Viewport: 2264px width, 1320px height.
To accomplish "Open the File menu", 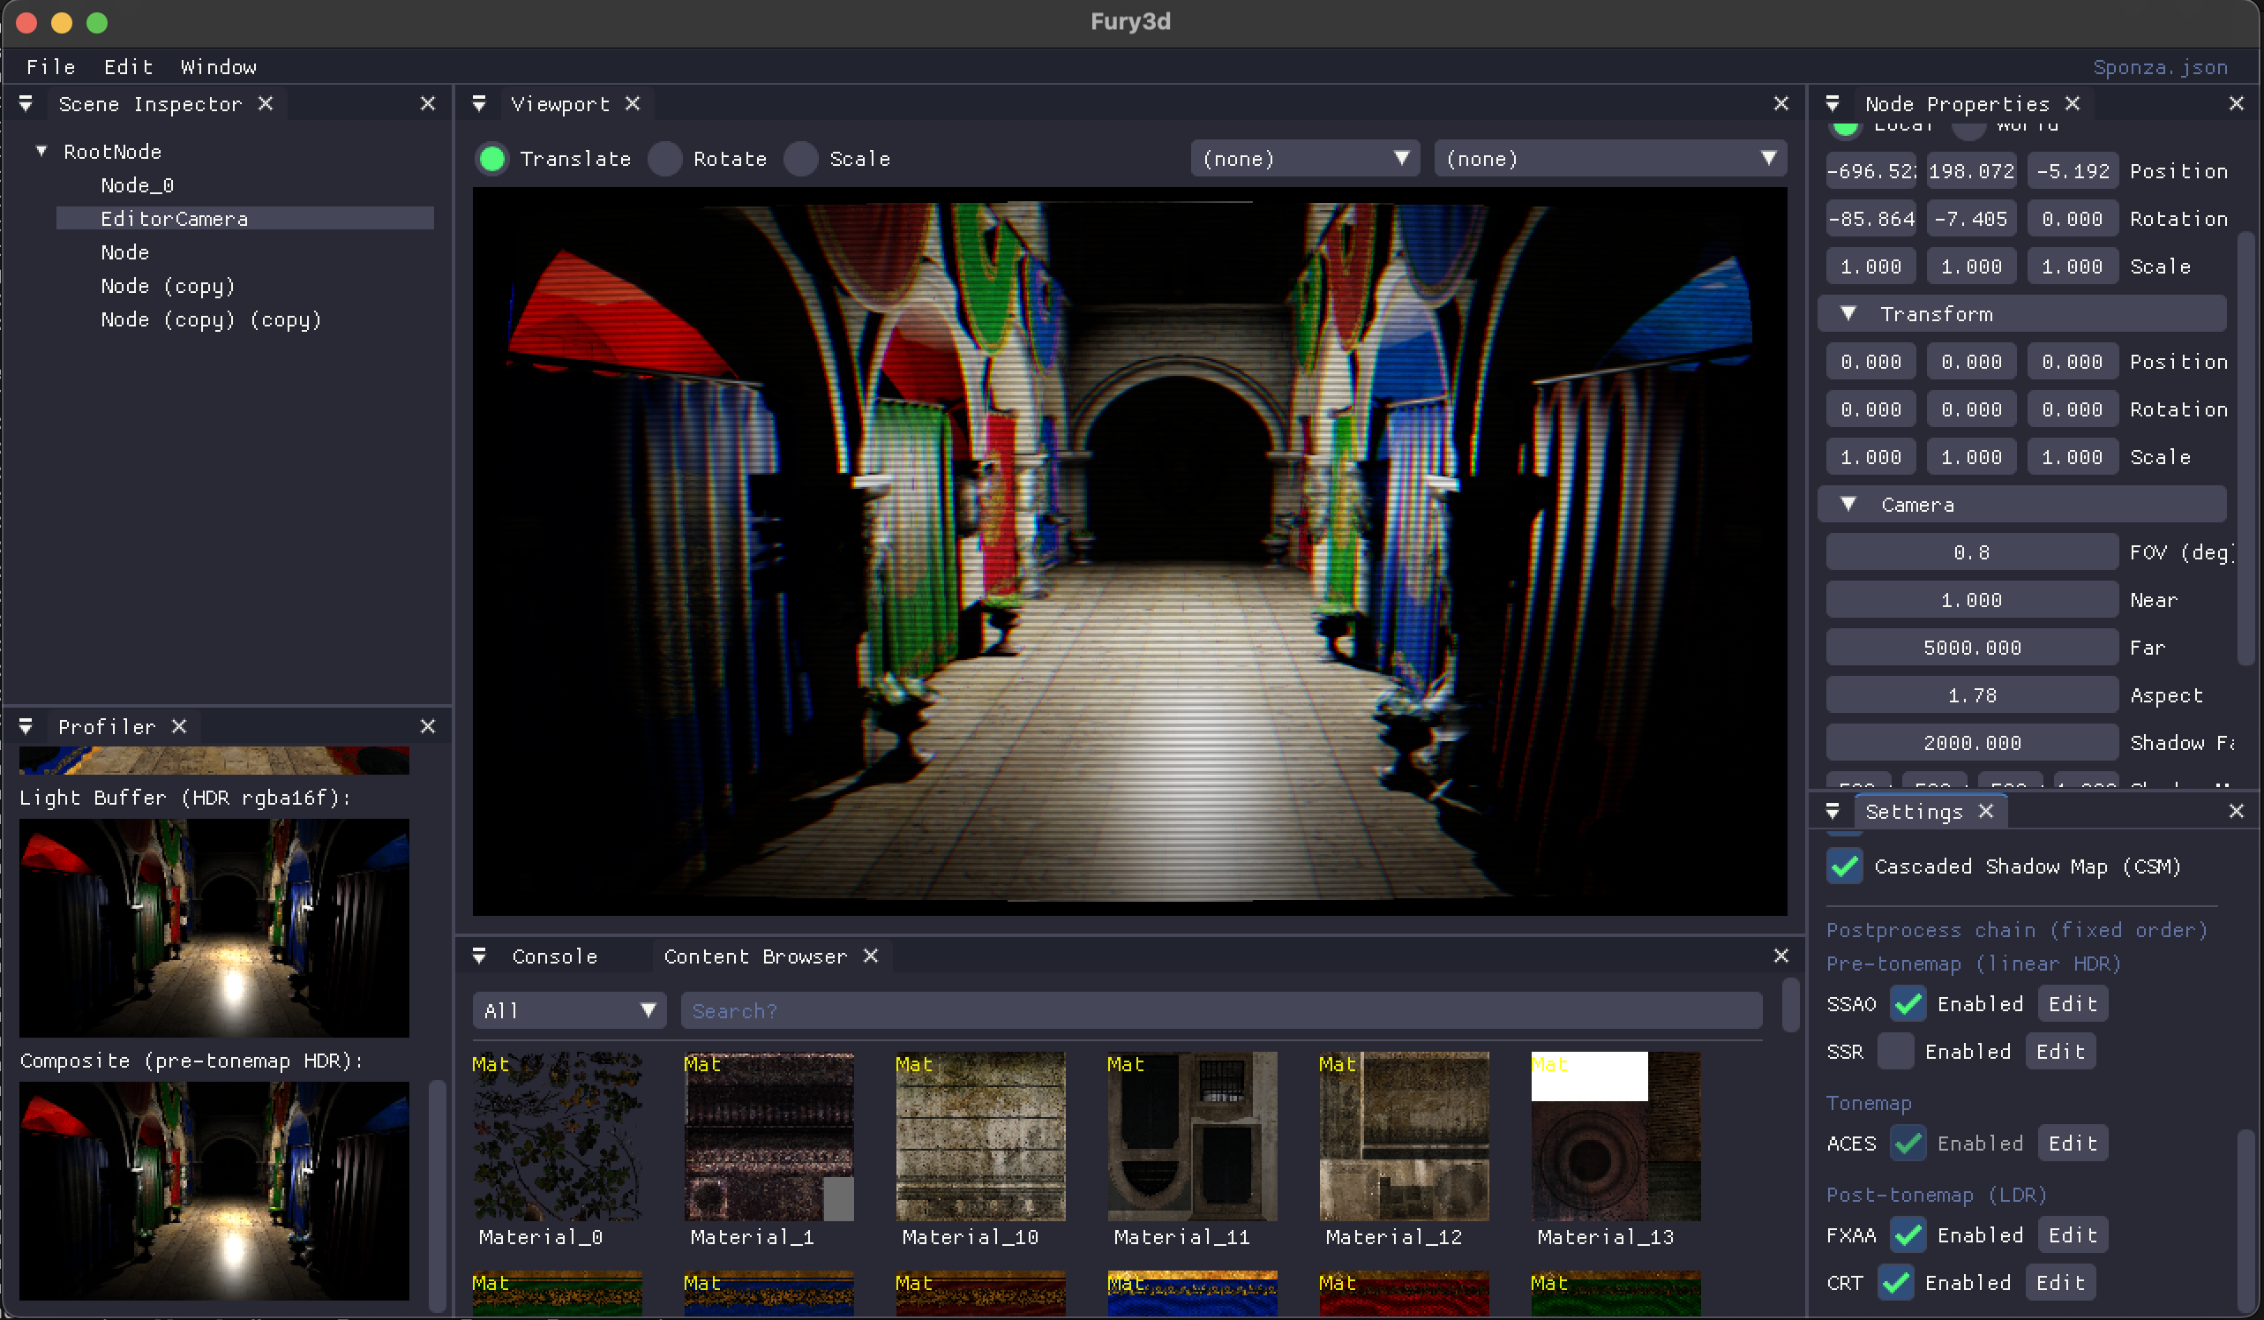I will point(51,67).
